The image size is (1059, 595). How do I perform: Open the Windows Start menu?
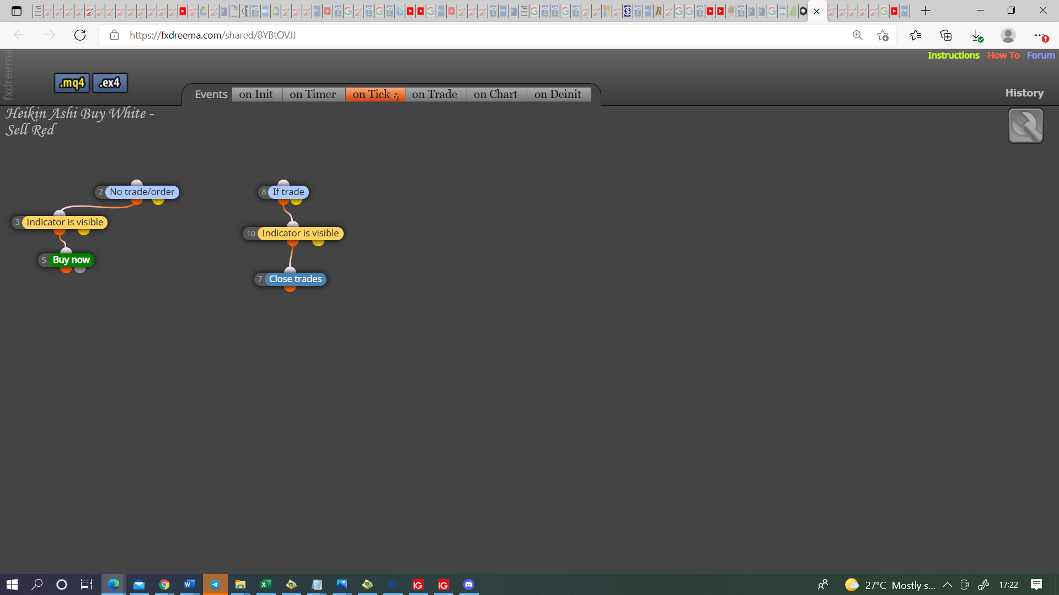point(12,585)
